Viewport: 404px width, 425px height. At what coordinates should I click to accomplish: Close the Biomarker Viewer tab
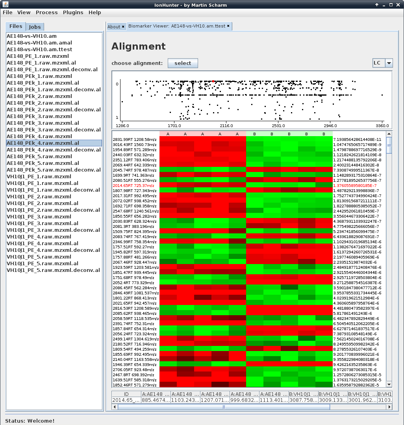pos(229,26)
